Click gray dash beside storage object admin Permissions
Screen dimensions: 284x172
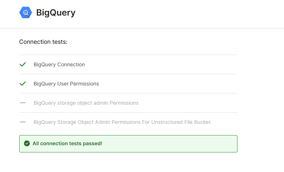point(23,103)
